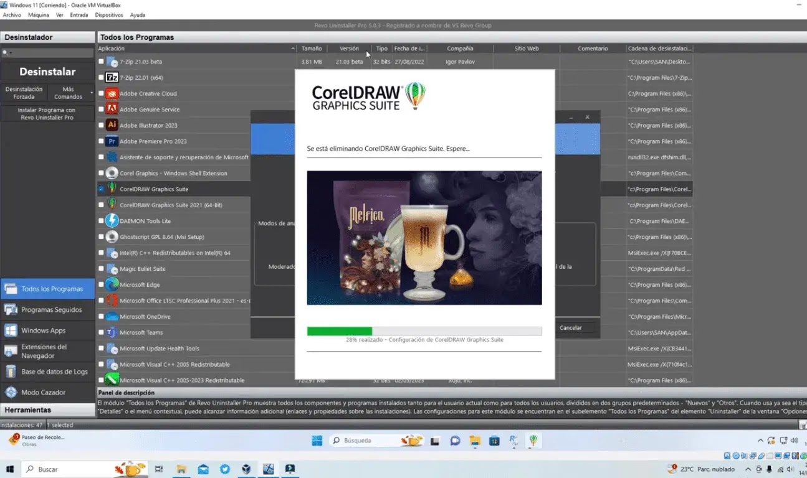Select Programas Seguidos in the sidebar
Viewport: 807px width, 478px height.
(47, 309)
